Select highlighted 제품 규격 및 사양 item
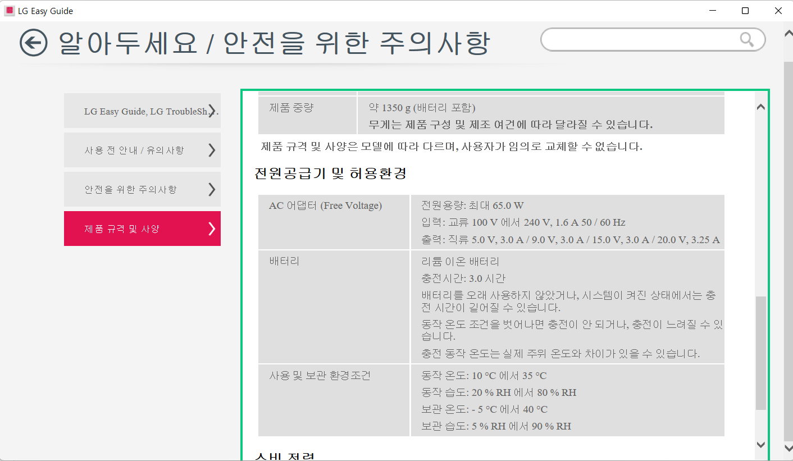The image size is (793, 461). (142, 229)
